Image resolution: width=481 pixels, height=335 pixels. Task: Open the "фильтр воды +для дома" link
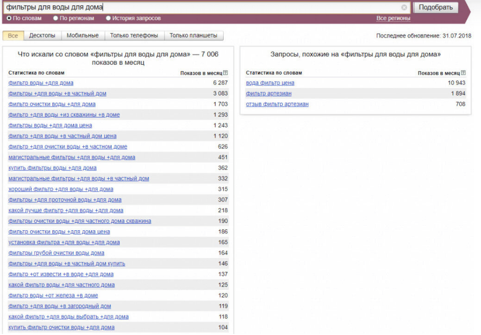click(x=41, y=83)
